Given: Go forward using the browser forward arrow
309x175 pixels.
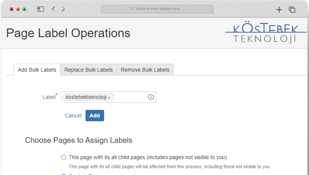Looking at the screenshot, I should [x=63, y=9].
